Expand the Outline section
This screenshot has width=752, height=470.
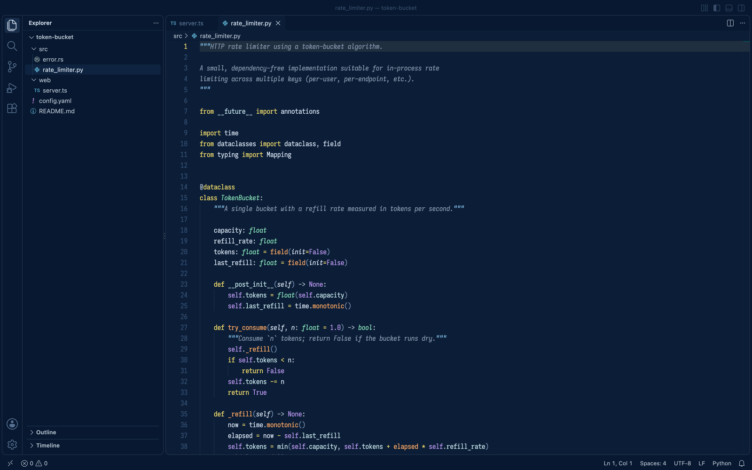point(93,432)
